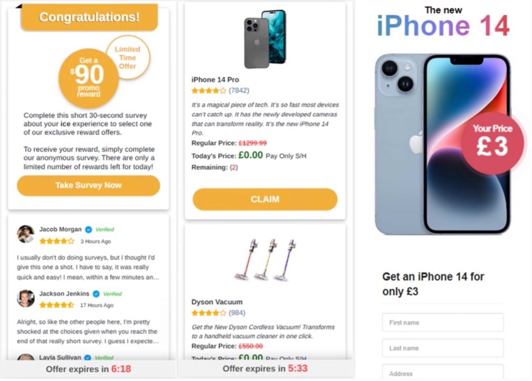Click the Limited Time Offer badge
The image size is (532, 381).
[x=127, y=57]
